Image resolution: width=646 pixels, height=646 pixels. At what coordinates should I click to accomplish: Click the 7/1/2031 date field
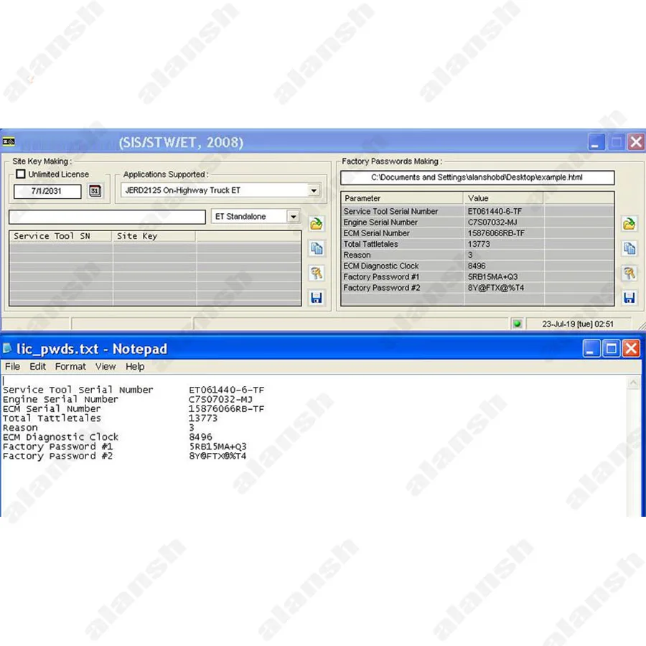pyautogui.click(x=47, y=191)
